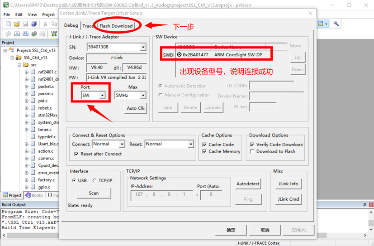Screen dimensions: 374x246
Task: Click the Build target icon
Action: pos(17,34)
